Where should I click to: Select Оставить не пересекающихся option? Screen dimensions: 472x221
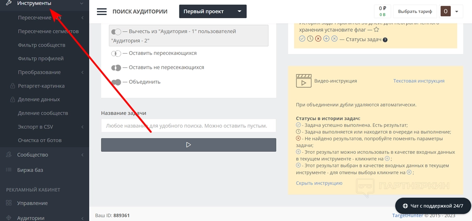tap(158, 68)
